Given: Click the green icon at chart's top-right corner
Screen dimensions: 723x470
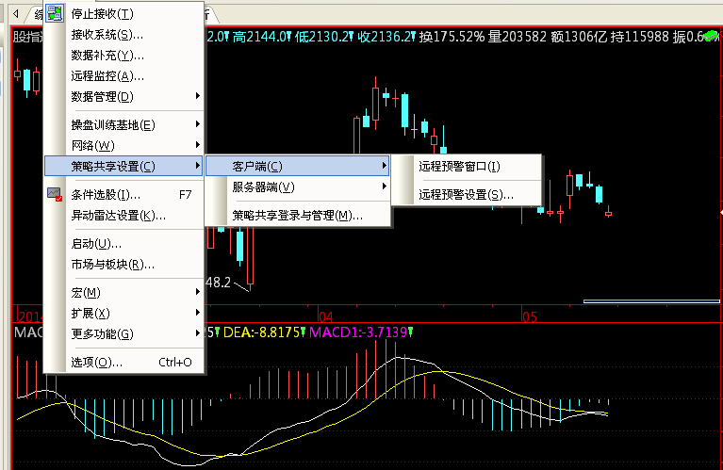Looking at the screenshot, I should pos(712,36).
